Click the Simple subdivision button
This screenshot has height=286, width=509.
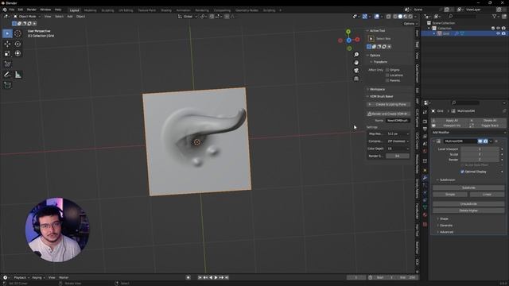tap(450, 194)
